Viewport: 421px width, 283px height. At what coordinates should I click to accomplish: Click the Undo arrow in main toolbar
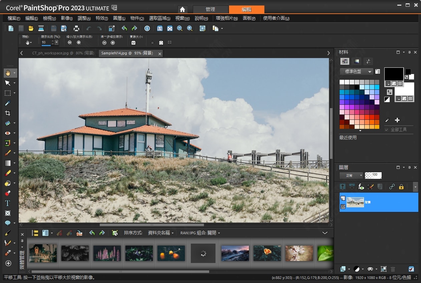pos(89,29)
